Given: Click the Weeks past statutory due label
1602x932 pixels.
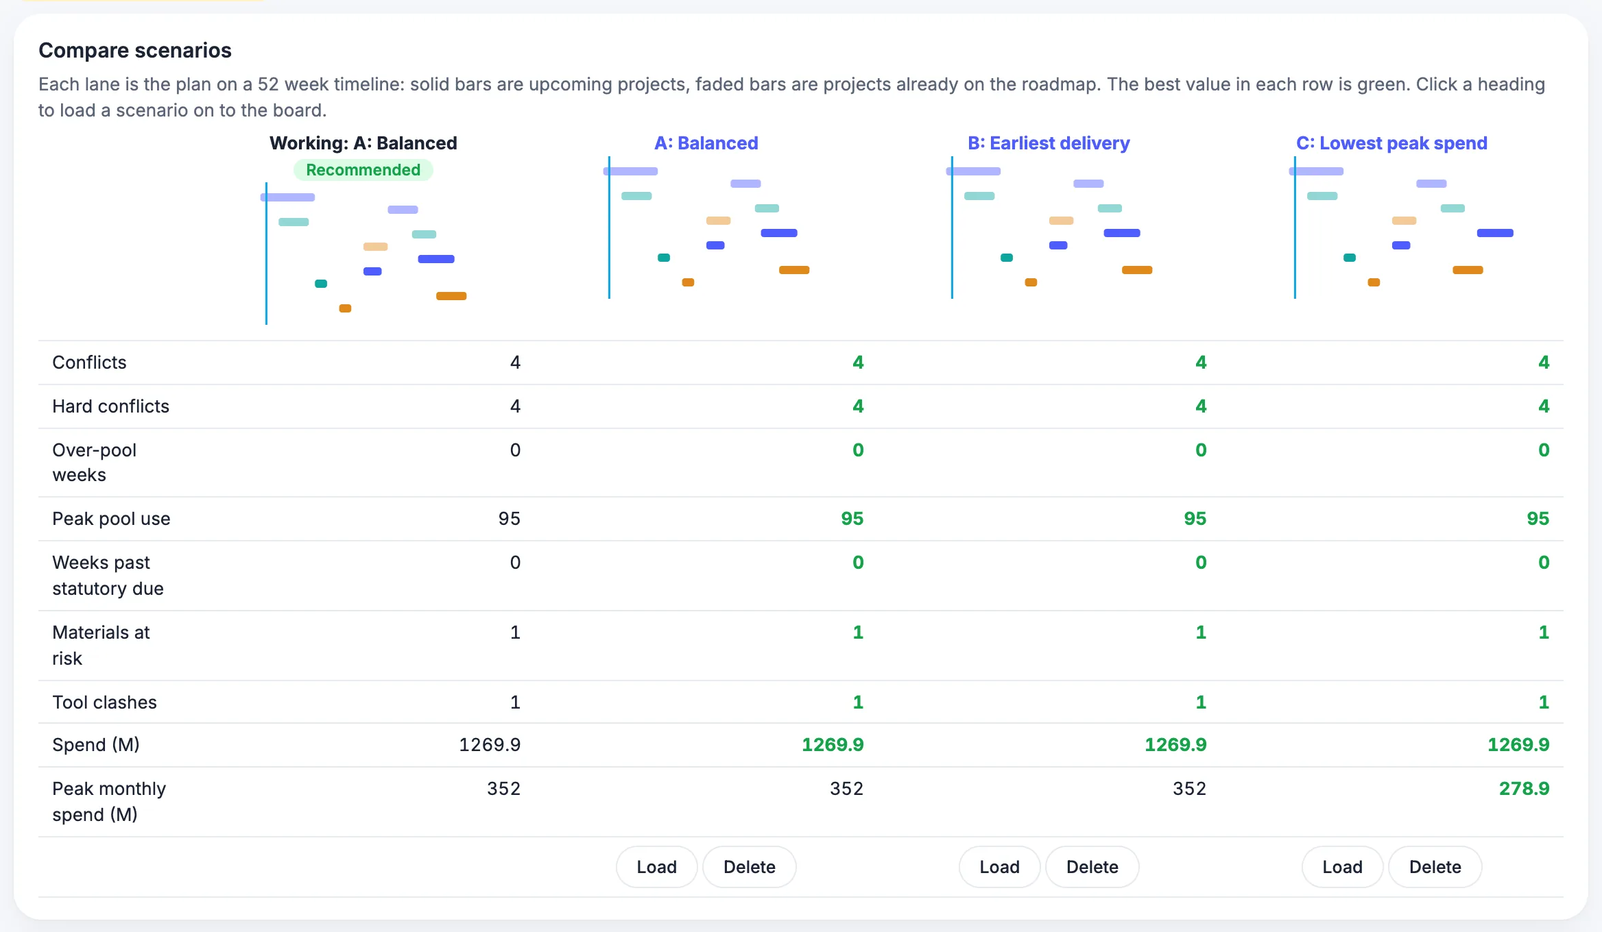Looking at the screenshot, I should (108, 576).
